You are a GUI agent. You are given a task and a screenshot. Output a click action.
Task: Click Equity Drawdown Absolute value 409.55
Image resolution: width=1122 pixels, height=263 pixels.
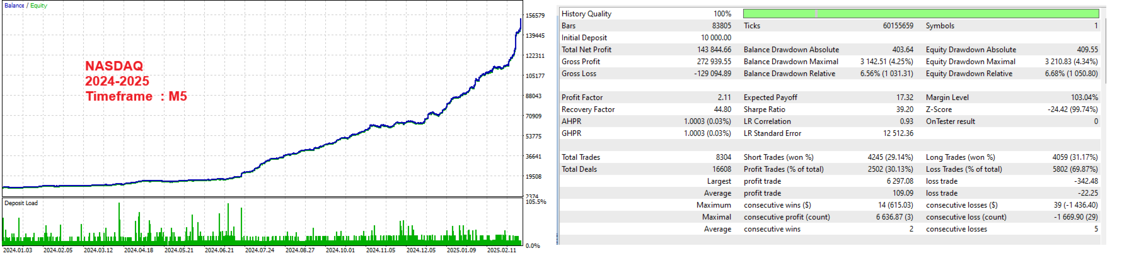1087,50
